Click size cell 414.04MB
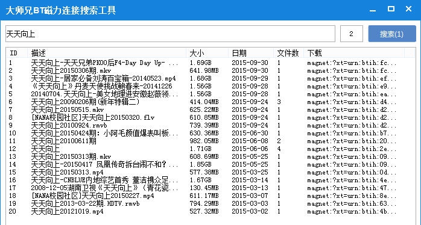 tap(204, 102)
